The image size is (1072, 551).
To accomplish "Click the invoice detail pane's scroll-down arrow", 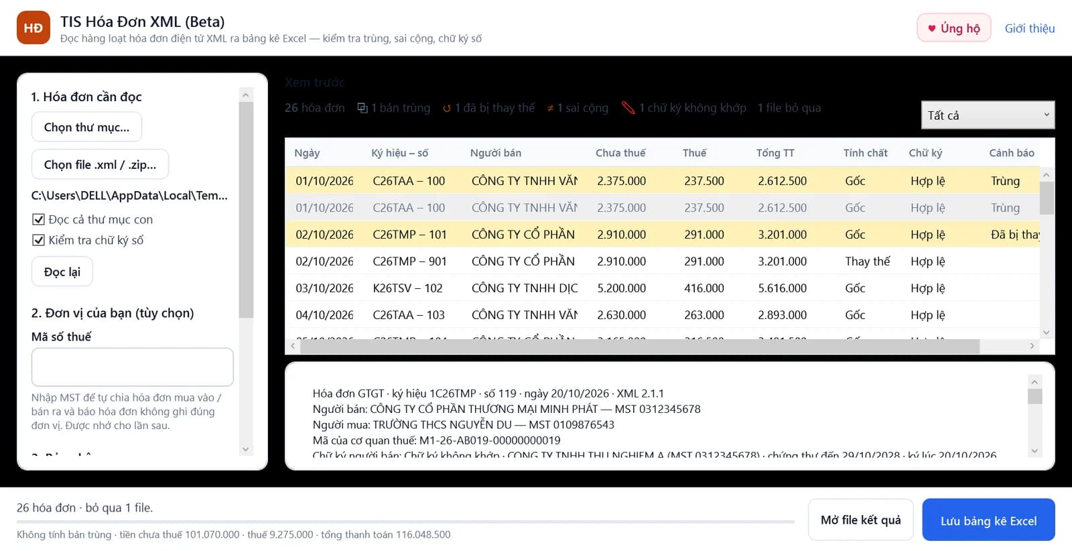I will pyautogui.click(x=1034, y=451).
